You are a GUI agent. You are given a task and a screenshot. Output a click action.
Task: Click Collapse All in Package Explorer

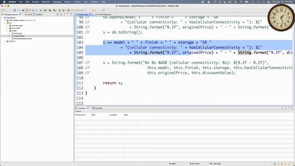(58, 14)
